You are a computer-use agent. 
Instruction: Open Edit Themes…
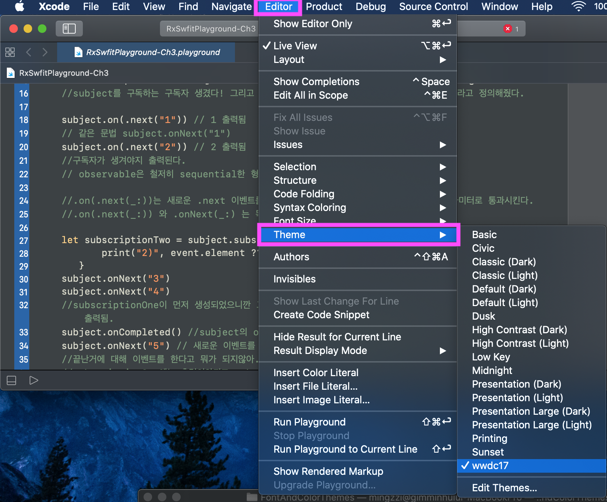(x=532, y=488)
